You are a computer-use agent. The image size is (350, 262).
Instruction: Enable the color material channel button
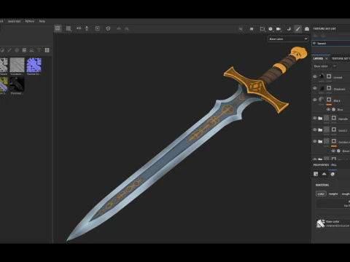point(321,194)
